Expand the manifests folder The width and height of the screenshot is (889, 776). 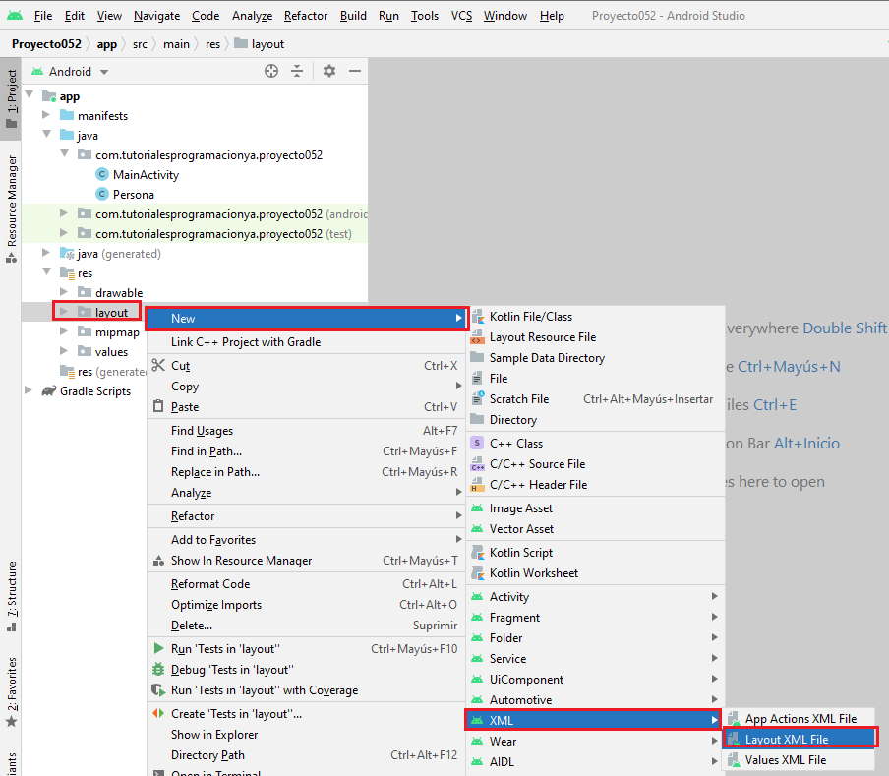(46, 115)
